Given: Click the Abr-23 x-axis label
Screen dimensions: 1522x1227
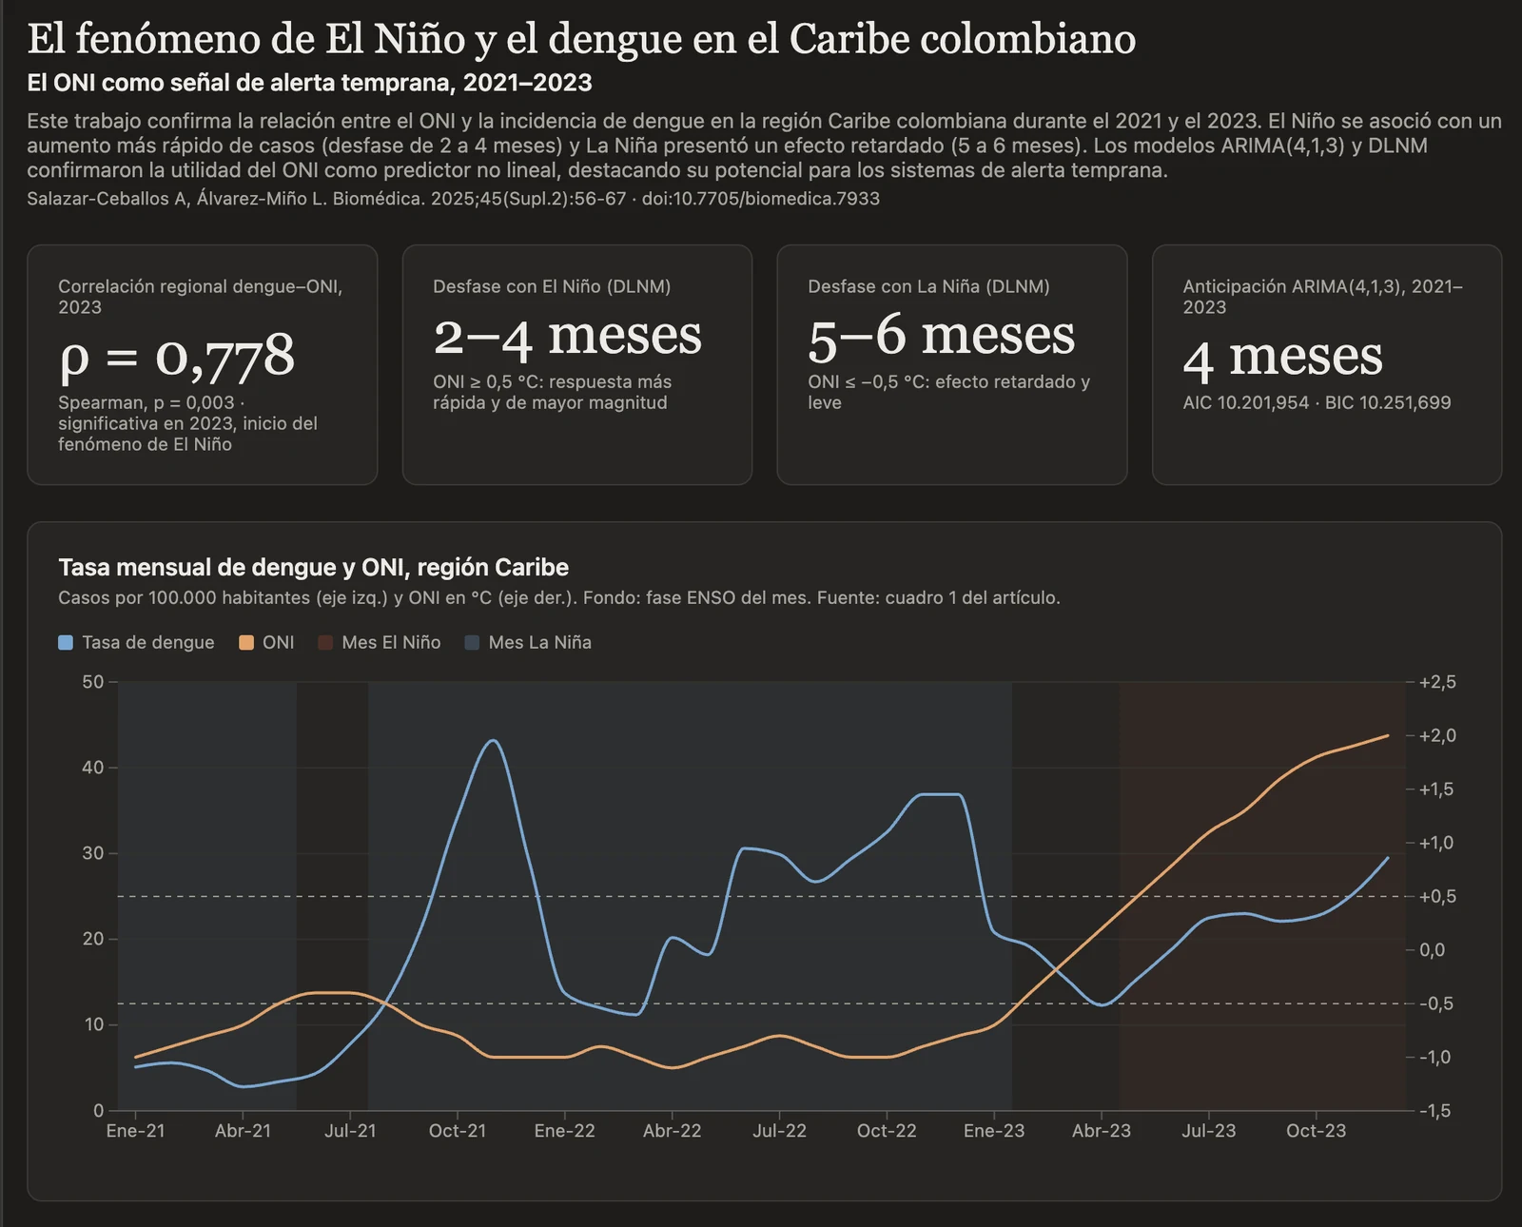Looking at the screenshot, I should click(1102, 1131).
